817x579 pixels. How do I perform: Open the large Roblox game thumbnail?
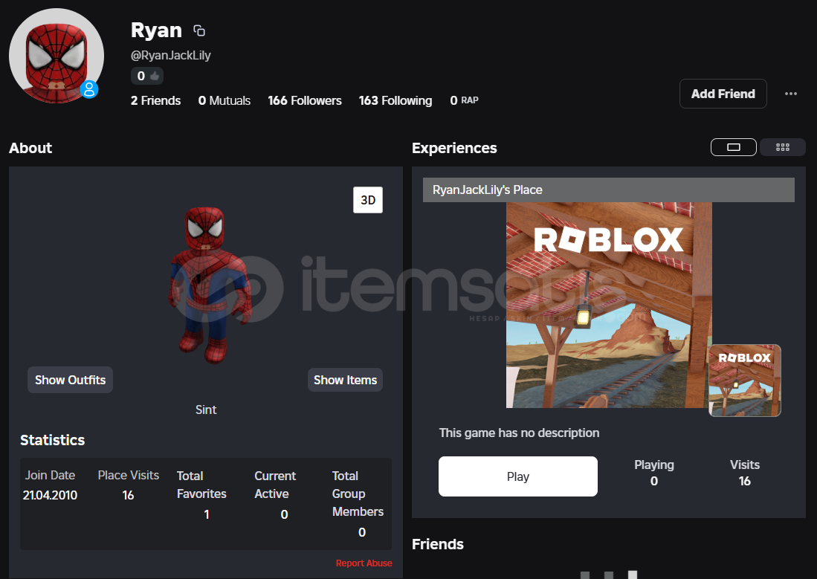coord(609,305)
